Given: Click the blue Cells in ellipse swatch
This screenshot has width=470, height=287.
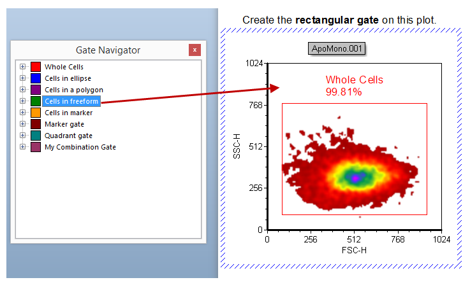Looking at the screenshot, I should 36,78.
